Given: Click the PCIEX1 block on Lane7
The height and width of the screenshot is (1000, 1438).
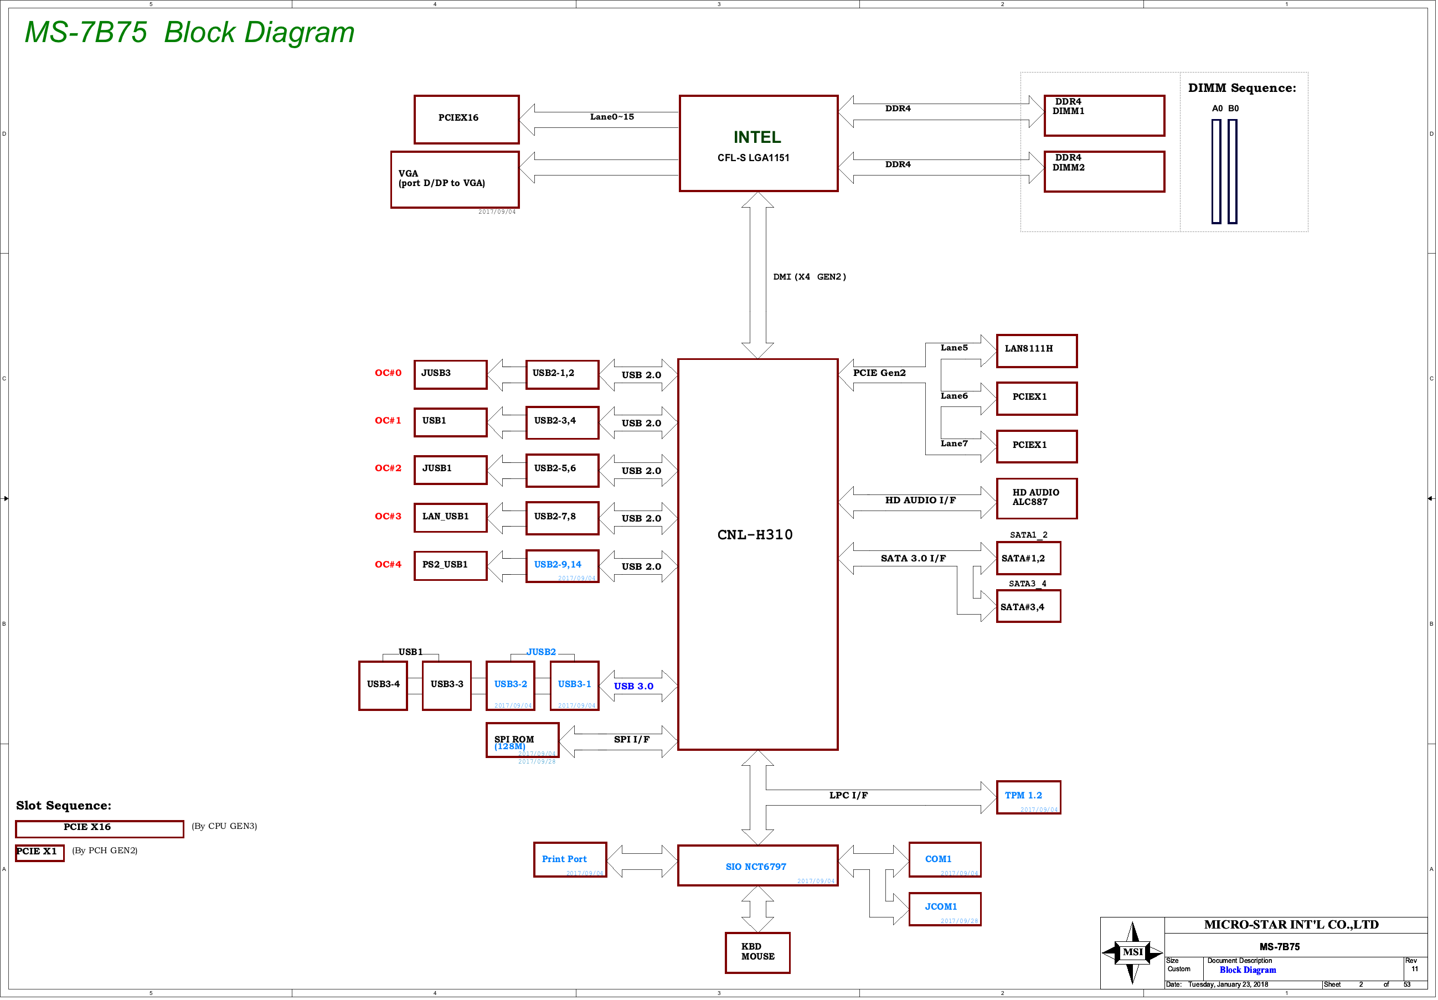Looking at the screenshot, I should click(1037, 446).
